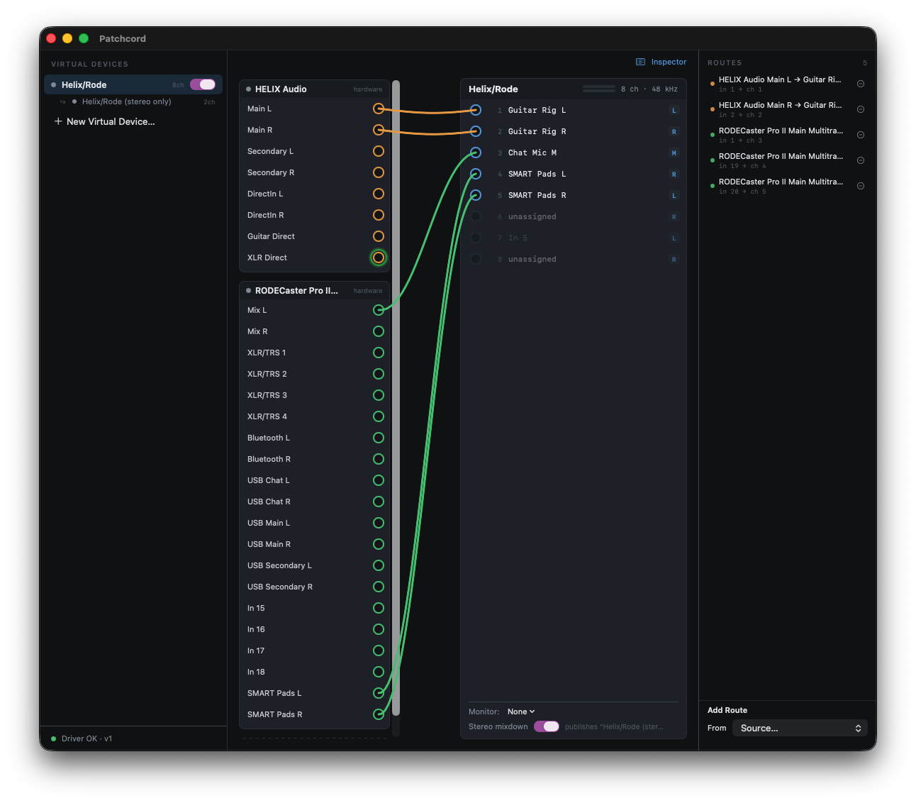
Task: Open the From Source dropdown
Action: [x=800, y=728]
